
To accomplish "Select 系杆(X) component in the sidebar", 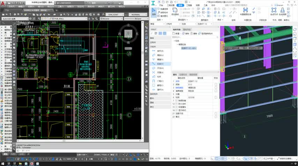I will 160,51.
